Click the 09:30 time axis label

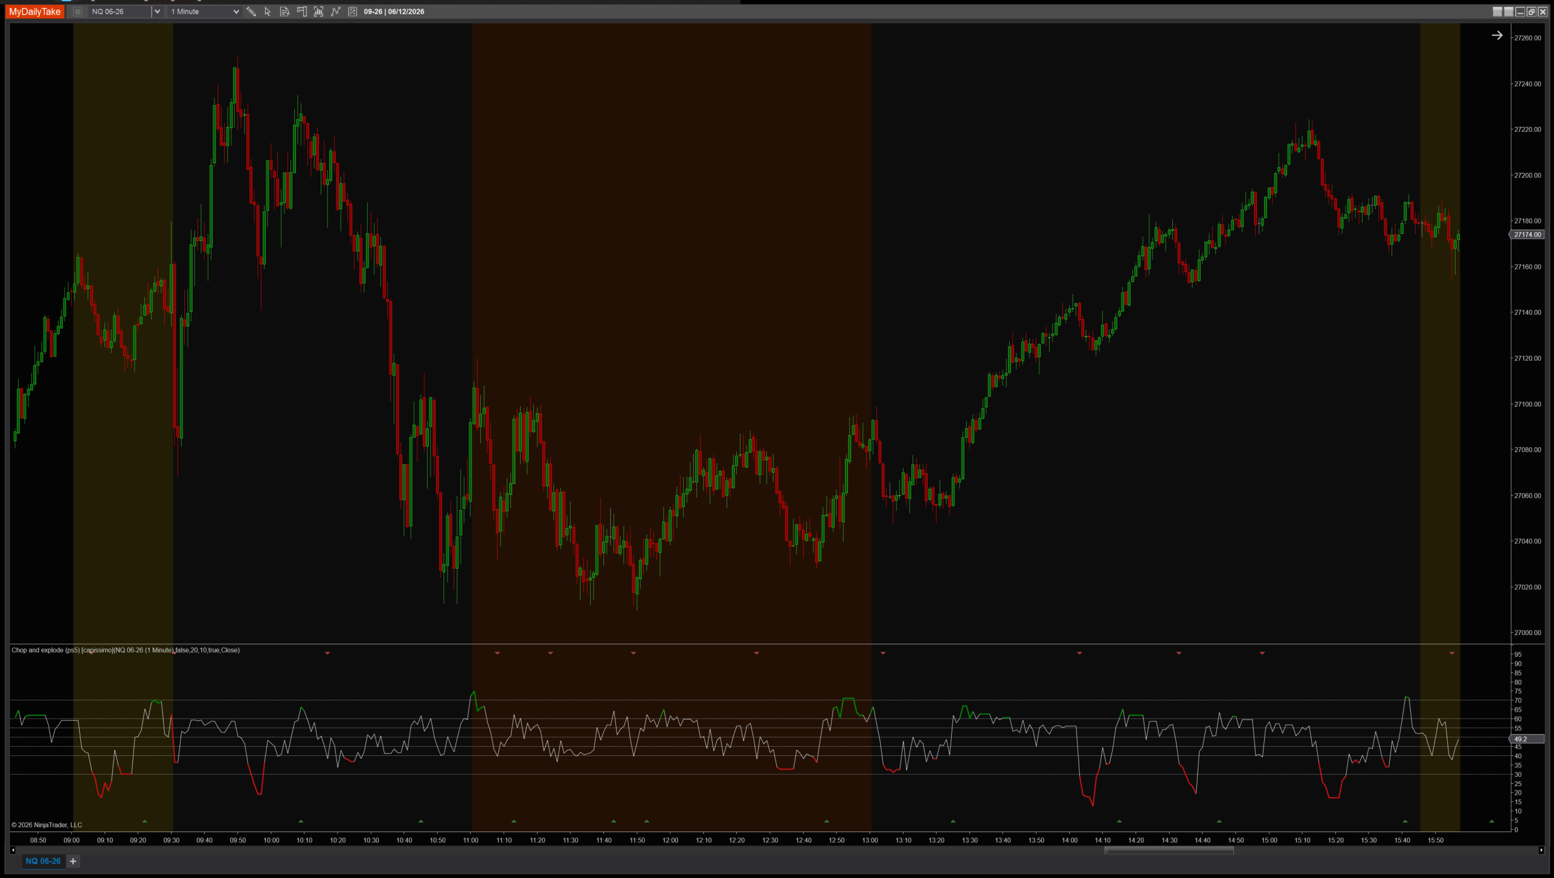172,841
